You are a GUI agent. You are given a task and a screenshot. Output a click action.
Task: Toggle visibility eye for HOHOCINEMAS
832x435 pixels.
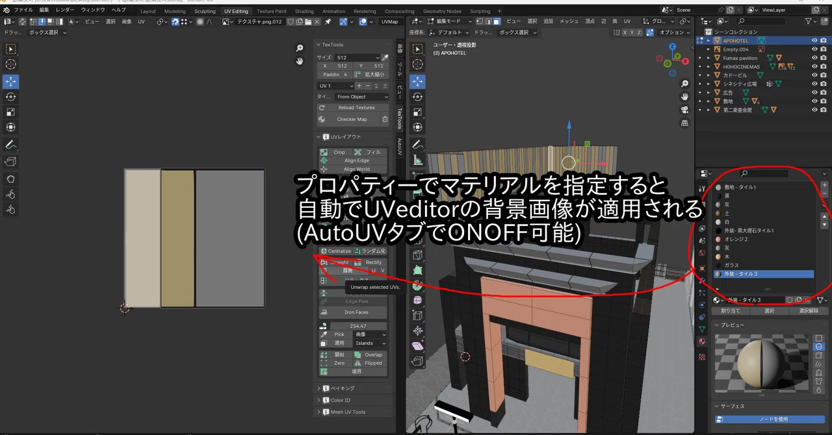tap(814, 66)
